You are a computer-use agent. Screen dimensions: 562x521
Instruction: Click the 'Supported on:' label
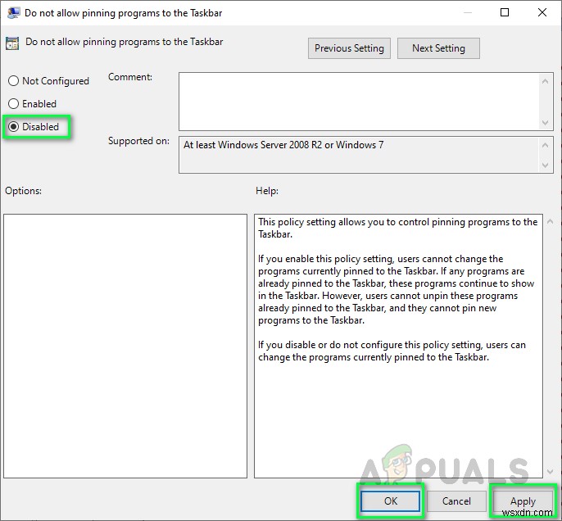pos(138,141)
